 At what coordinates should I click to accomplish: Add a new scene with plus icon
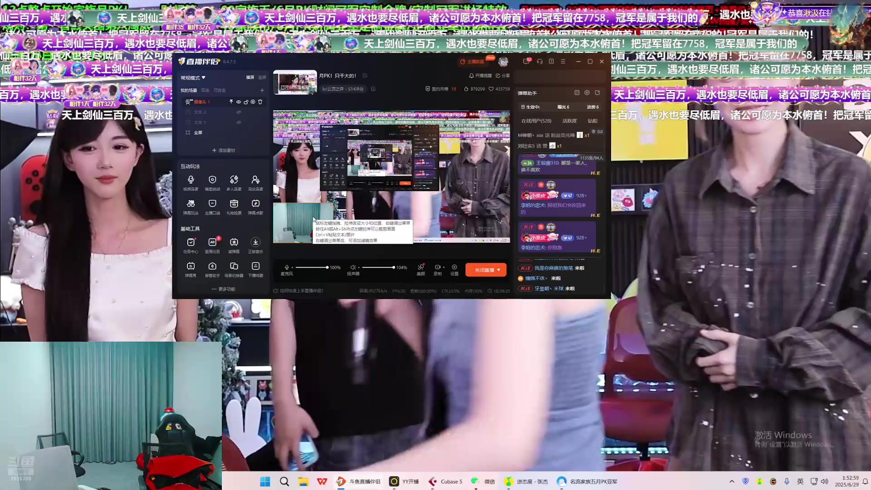tap(262, 90)
